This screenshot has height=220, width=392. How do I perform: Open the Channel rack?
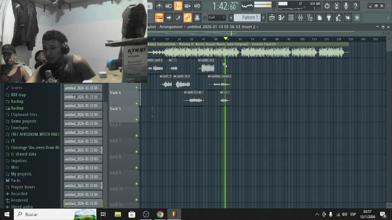291,18
